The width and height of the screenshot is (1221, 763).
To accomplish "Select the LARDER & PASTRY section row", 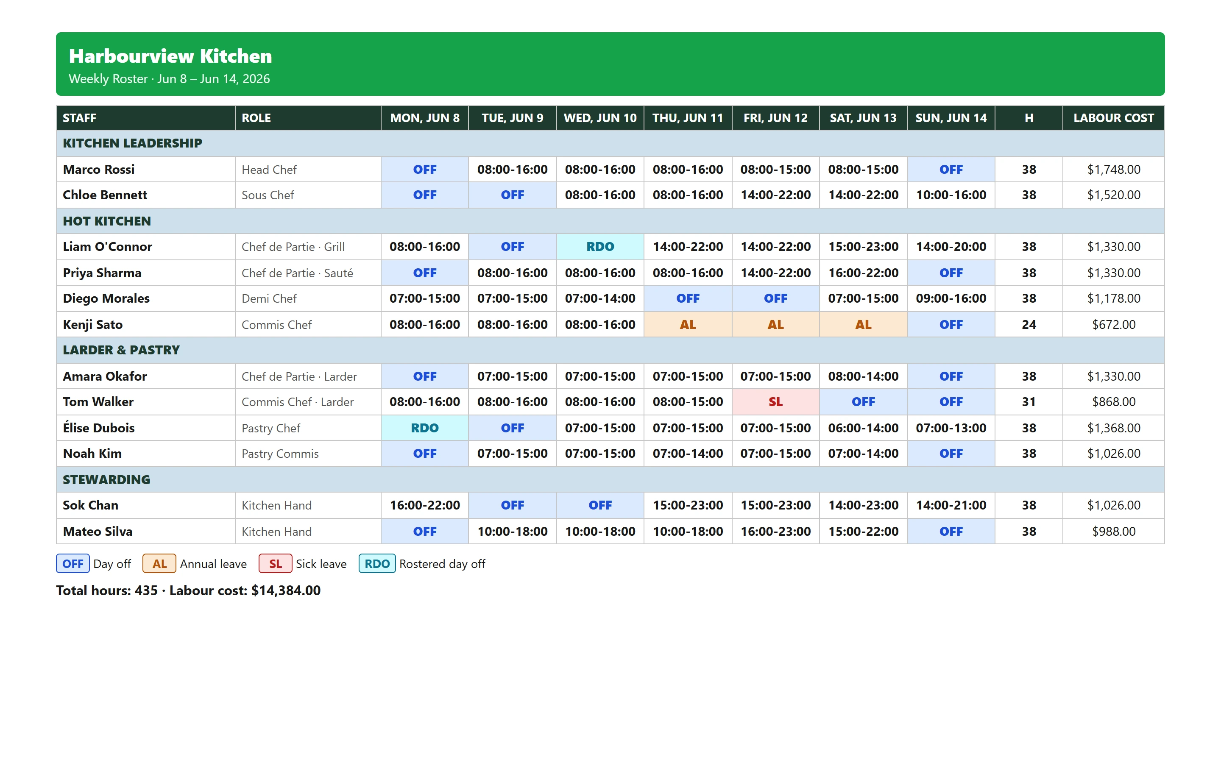I will pos(610,350).
